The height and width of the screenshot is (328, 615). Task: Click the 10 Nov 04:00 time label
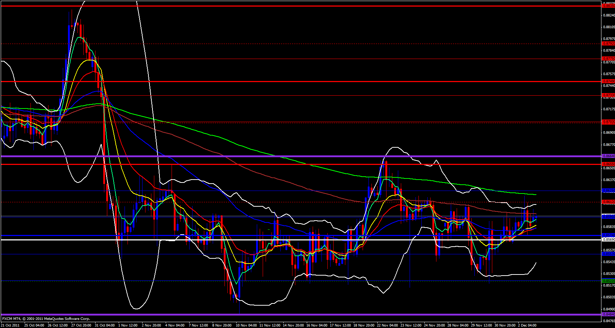tap(246, 325)
